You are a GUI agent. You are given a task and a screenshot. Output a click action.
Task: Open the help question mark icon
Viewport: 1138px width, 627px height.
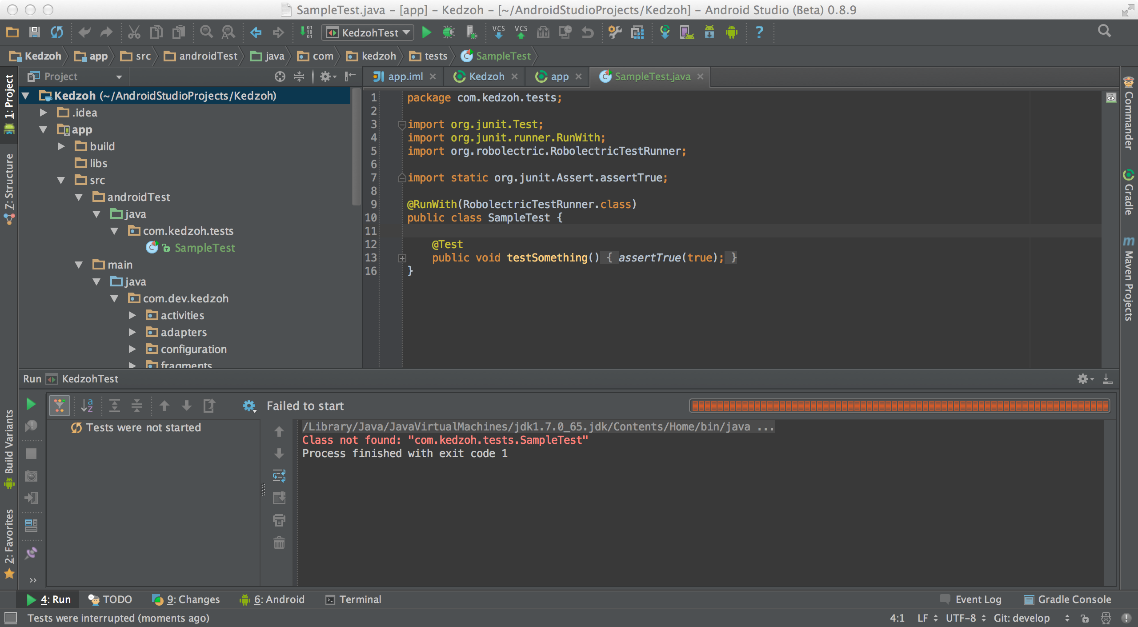tap(759, 32)
